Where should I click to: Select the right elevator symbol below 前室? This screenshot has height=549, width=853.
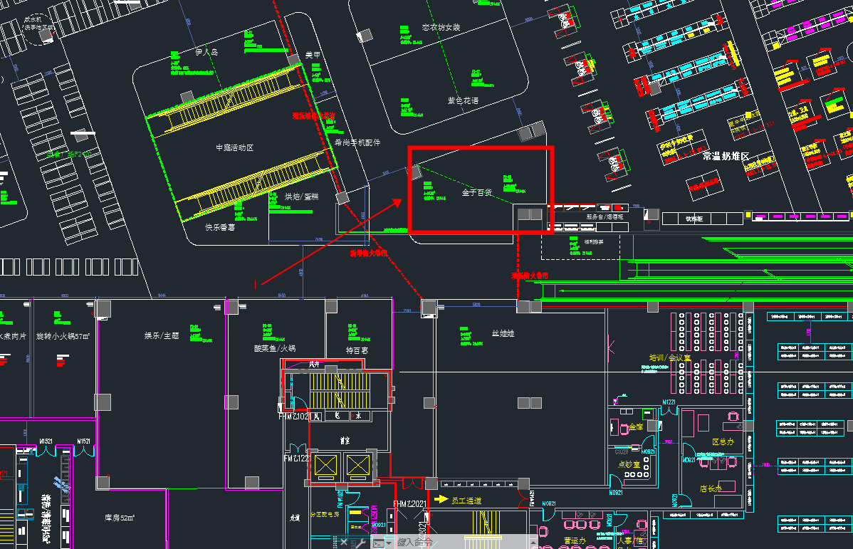pos(358,466)
